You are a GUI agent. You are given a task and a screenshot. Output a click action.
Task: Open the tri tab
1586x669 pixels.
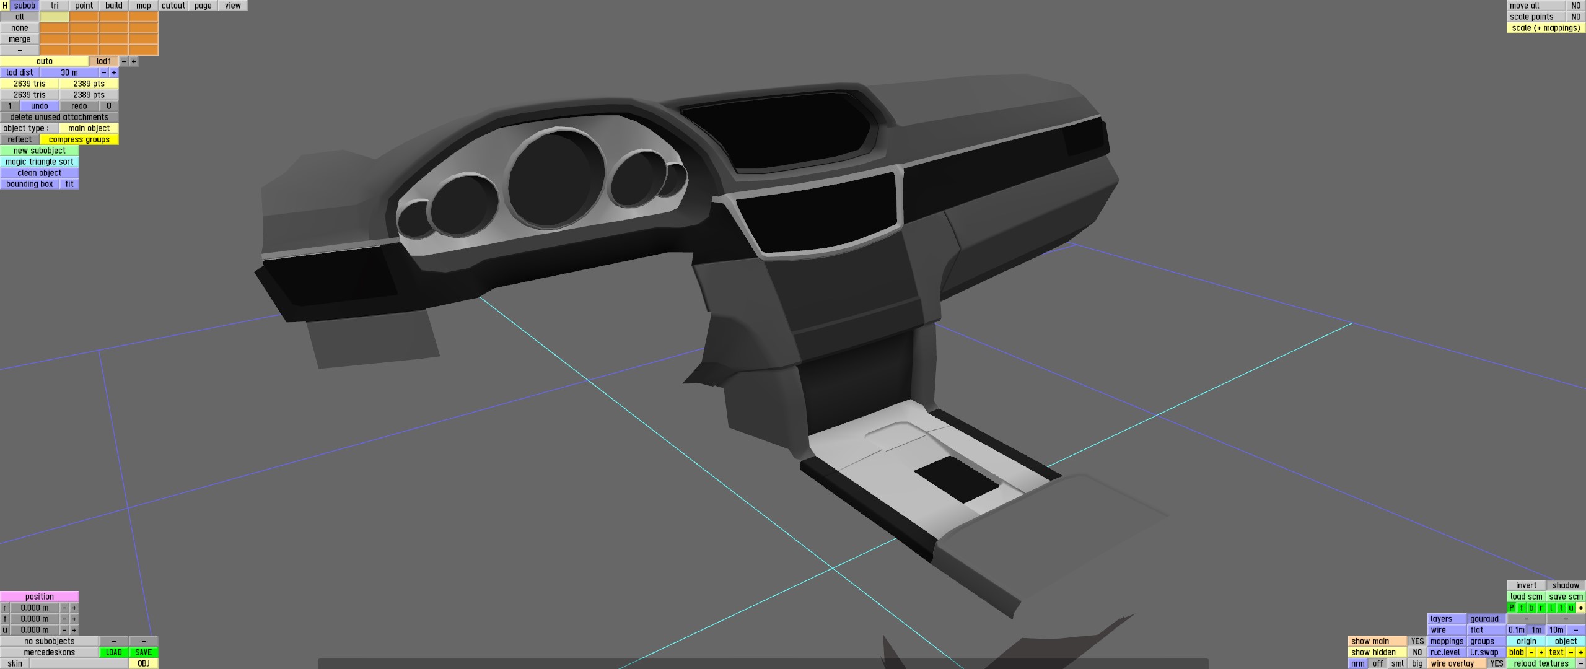point(55,6)
